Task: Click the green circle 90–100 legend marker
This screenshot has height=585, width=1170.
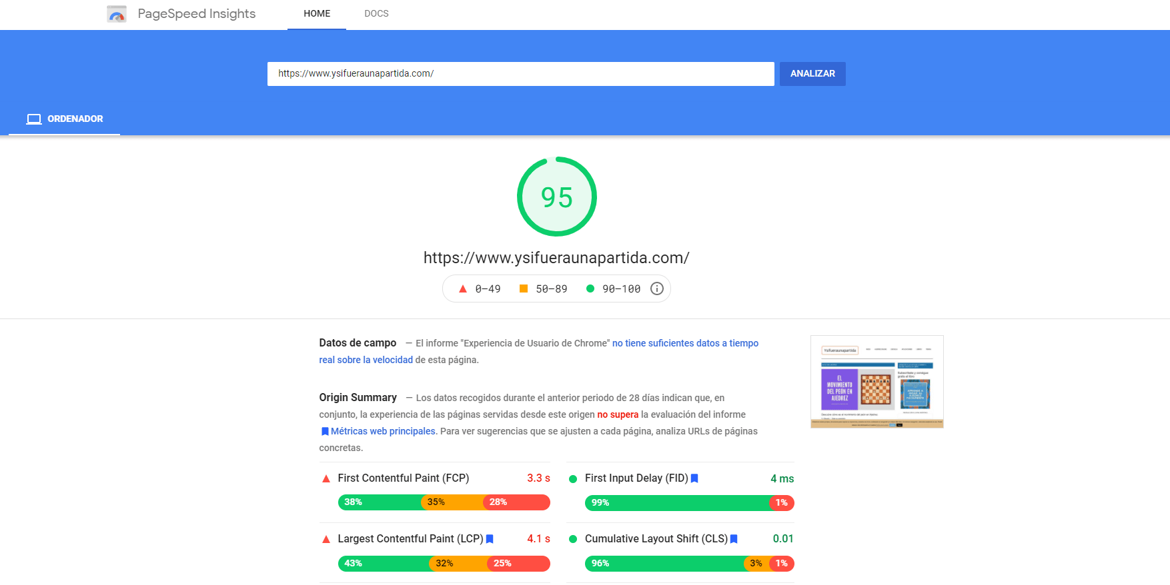Action: (x=590, y=289)
